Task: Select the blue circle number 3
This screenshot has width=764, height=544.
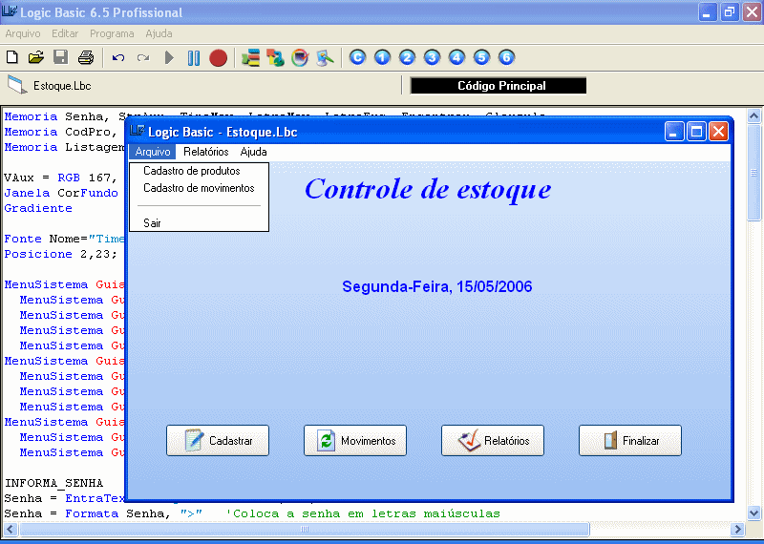Action: click(432, 57)
